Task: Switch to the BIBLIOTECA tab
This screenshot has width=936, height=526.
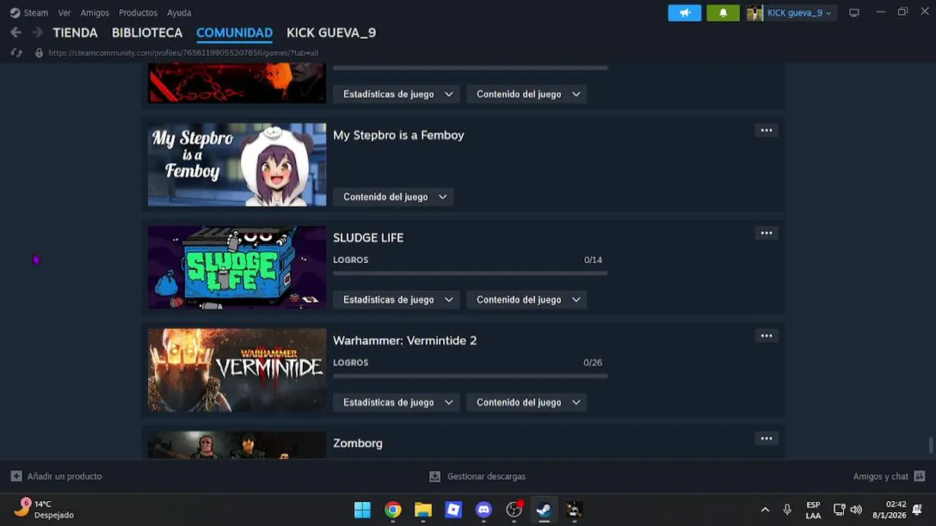Action: tap(147, 33)
